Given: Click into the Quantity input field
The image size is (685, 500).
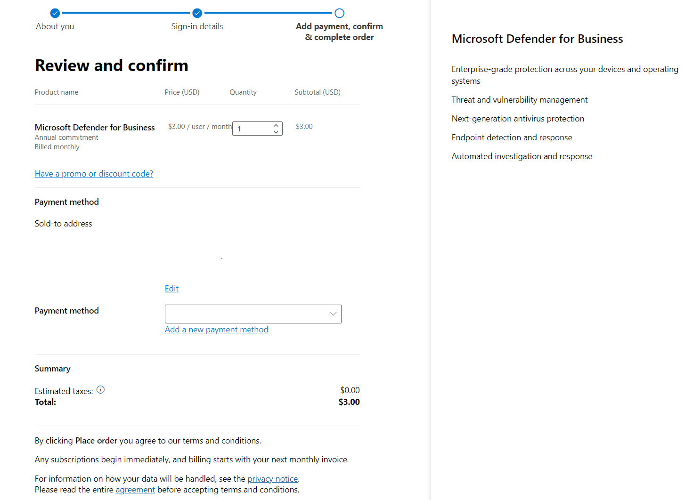Looking at the screenshot, I should tap(252, 129).
